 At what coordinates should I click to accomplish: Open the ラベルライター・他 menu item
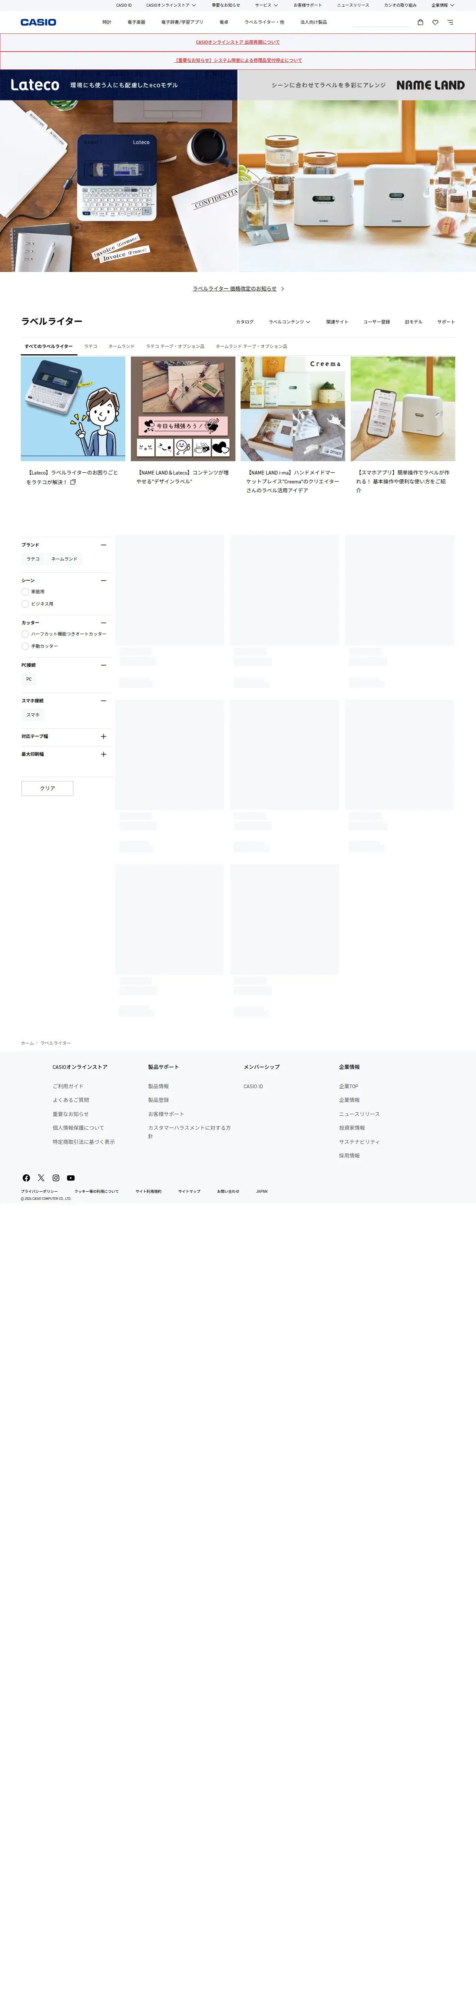(x=265, y=22)
